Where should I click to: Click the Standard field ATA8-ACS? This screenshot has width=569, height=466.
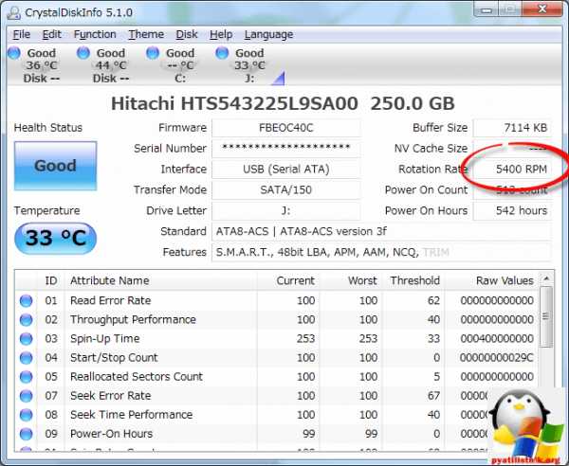381,231
